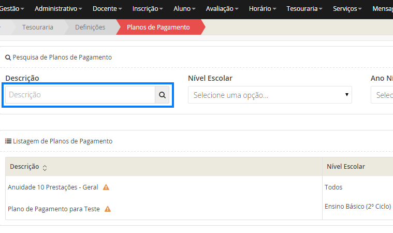Navigate to the Definições breadcrumb
The width and height of the screenshot is (393, 233).
click(x=90, y=27)
